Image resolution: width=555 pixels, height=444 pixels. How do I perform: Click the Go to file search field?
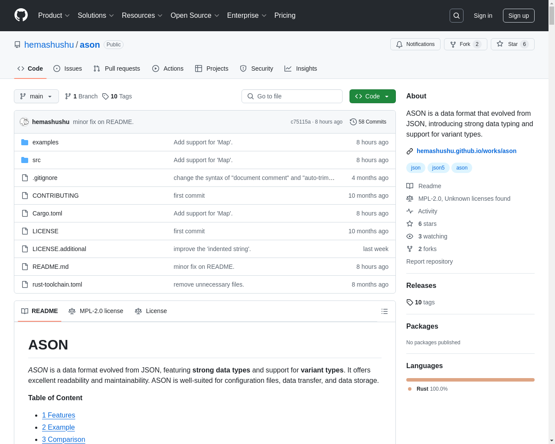click(x=292, y=96)
